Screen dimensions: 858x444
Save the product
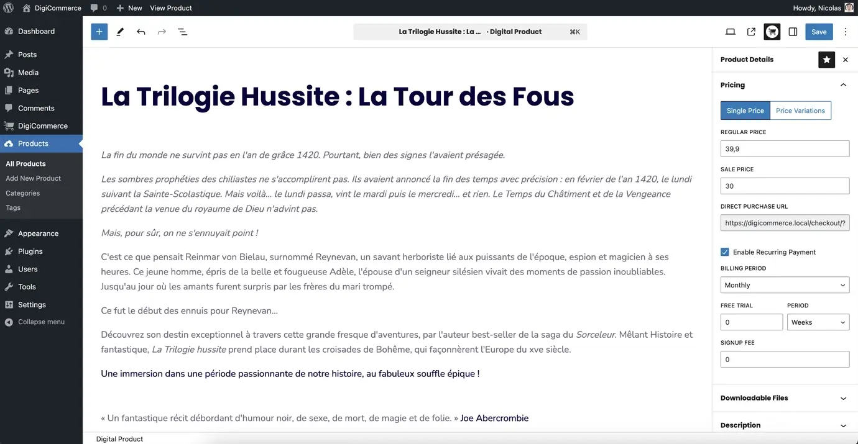(819, 32)
